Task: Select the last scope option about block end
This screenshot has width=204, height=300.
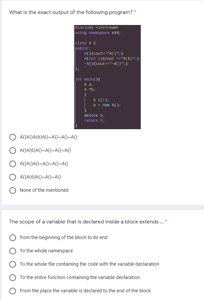Action: coord(13,291)
